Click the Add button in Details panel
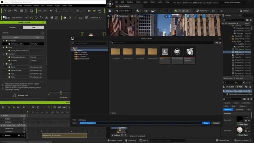Viewport: 254px width, 143px height. pyautogui.click(x=239, y=87)
